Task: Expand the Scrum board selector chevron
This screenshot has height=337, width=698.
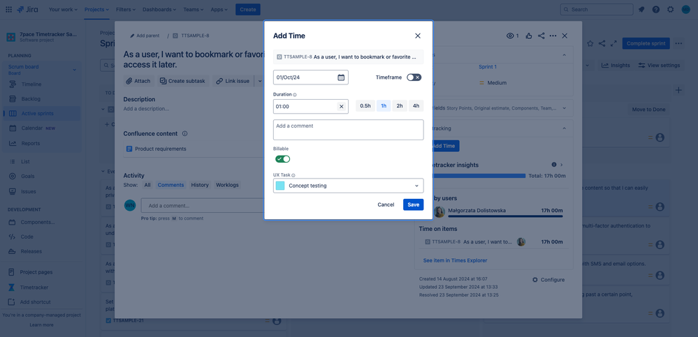Action: (x=74, y=70)
